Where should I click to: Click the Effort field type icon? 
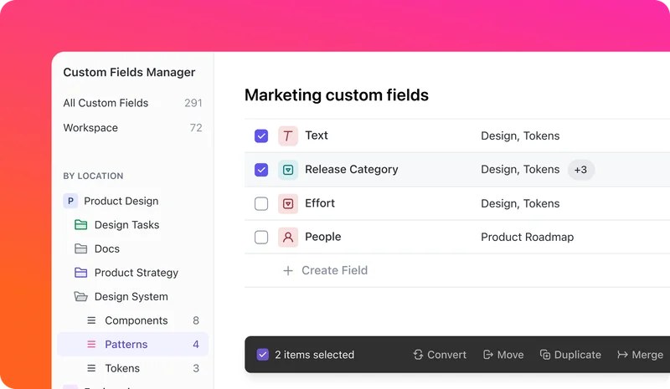(x=288, y=203)
